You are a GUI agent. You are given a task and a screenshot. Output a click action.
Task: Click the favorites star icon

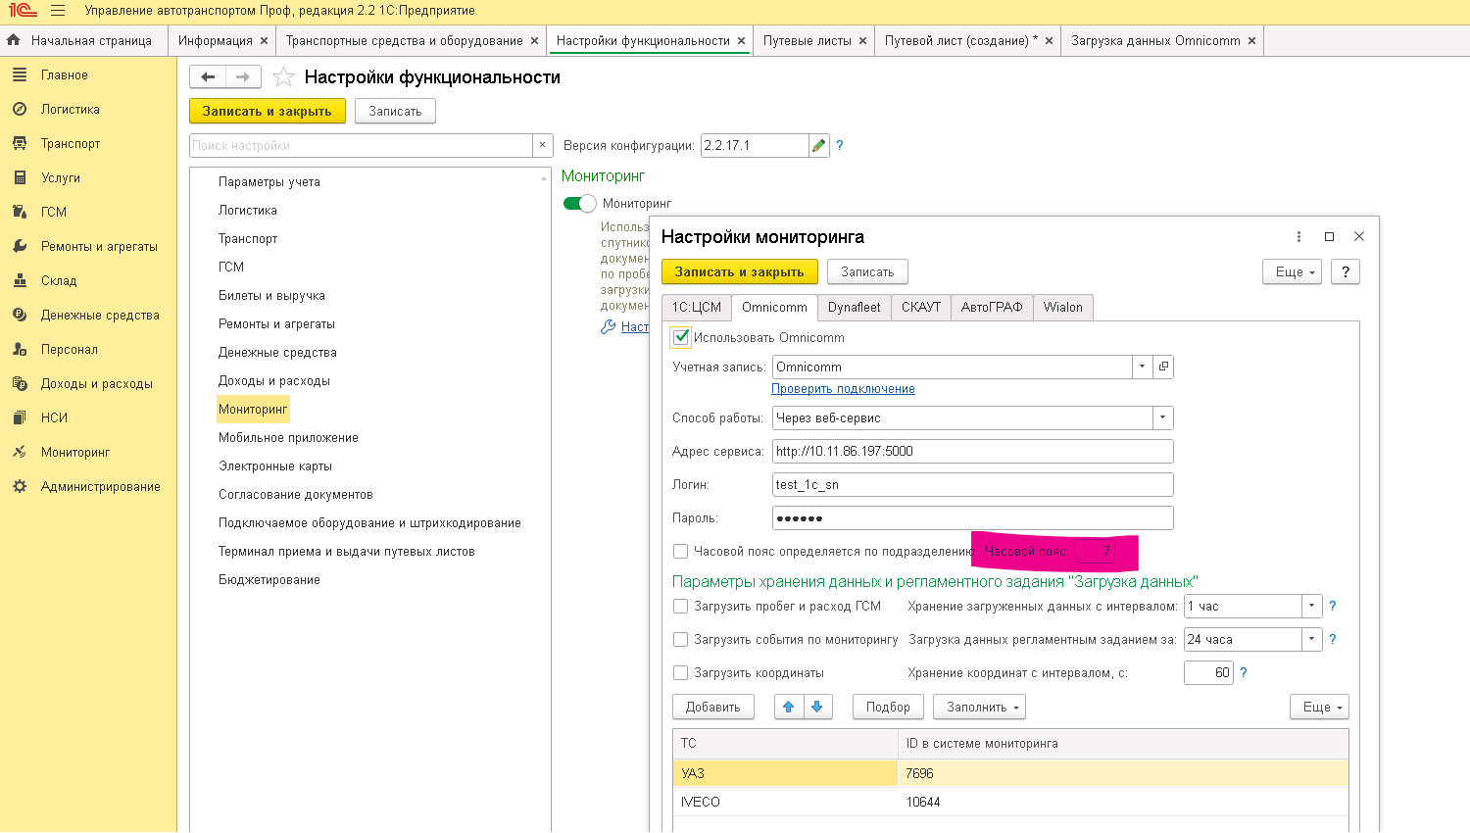283,77
